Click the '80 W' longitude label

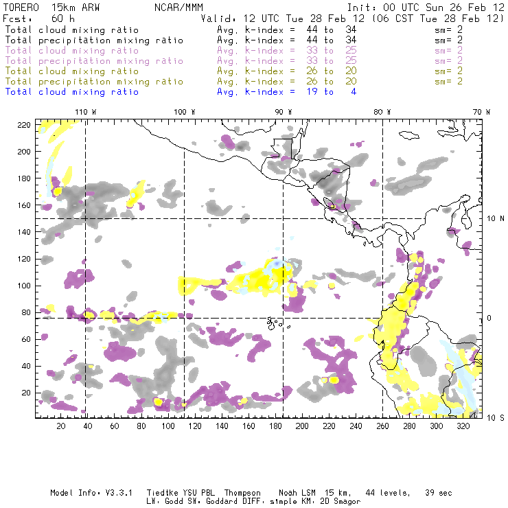(x=382, y=112)
